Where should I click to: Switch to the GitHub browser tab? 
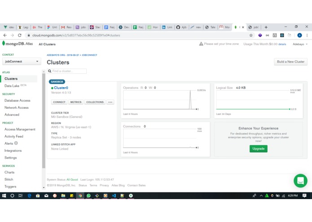pos(181,27)
